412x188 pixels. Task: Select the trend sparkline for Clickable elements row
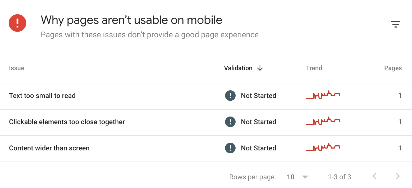[x=323, y=121]
